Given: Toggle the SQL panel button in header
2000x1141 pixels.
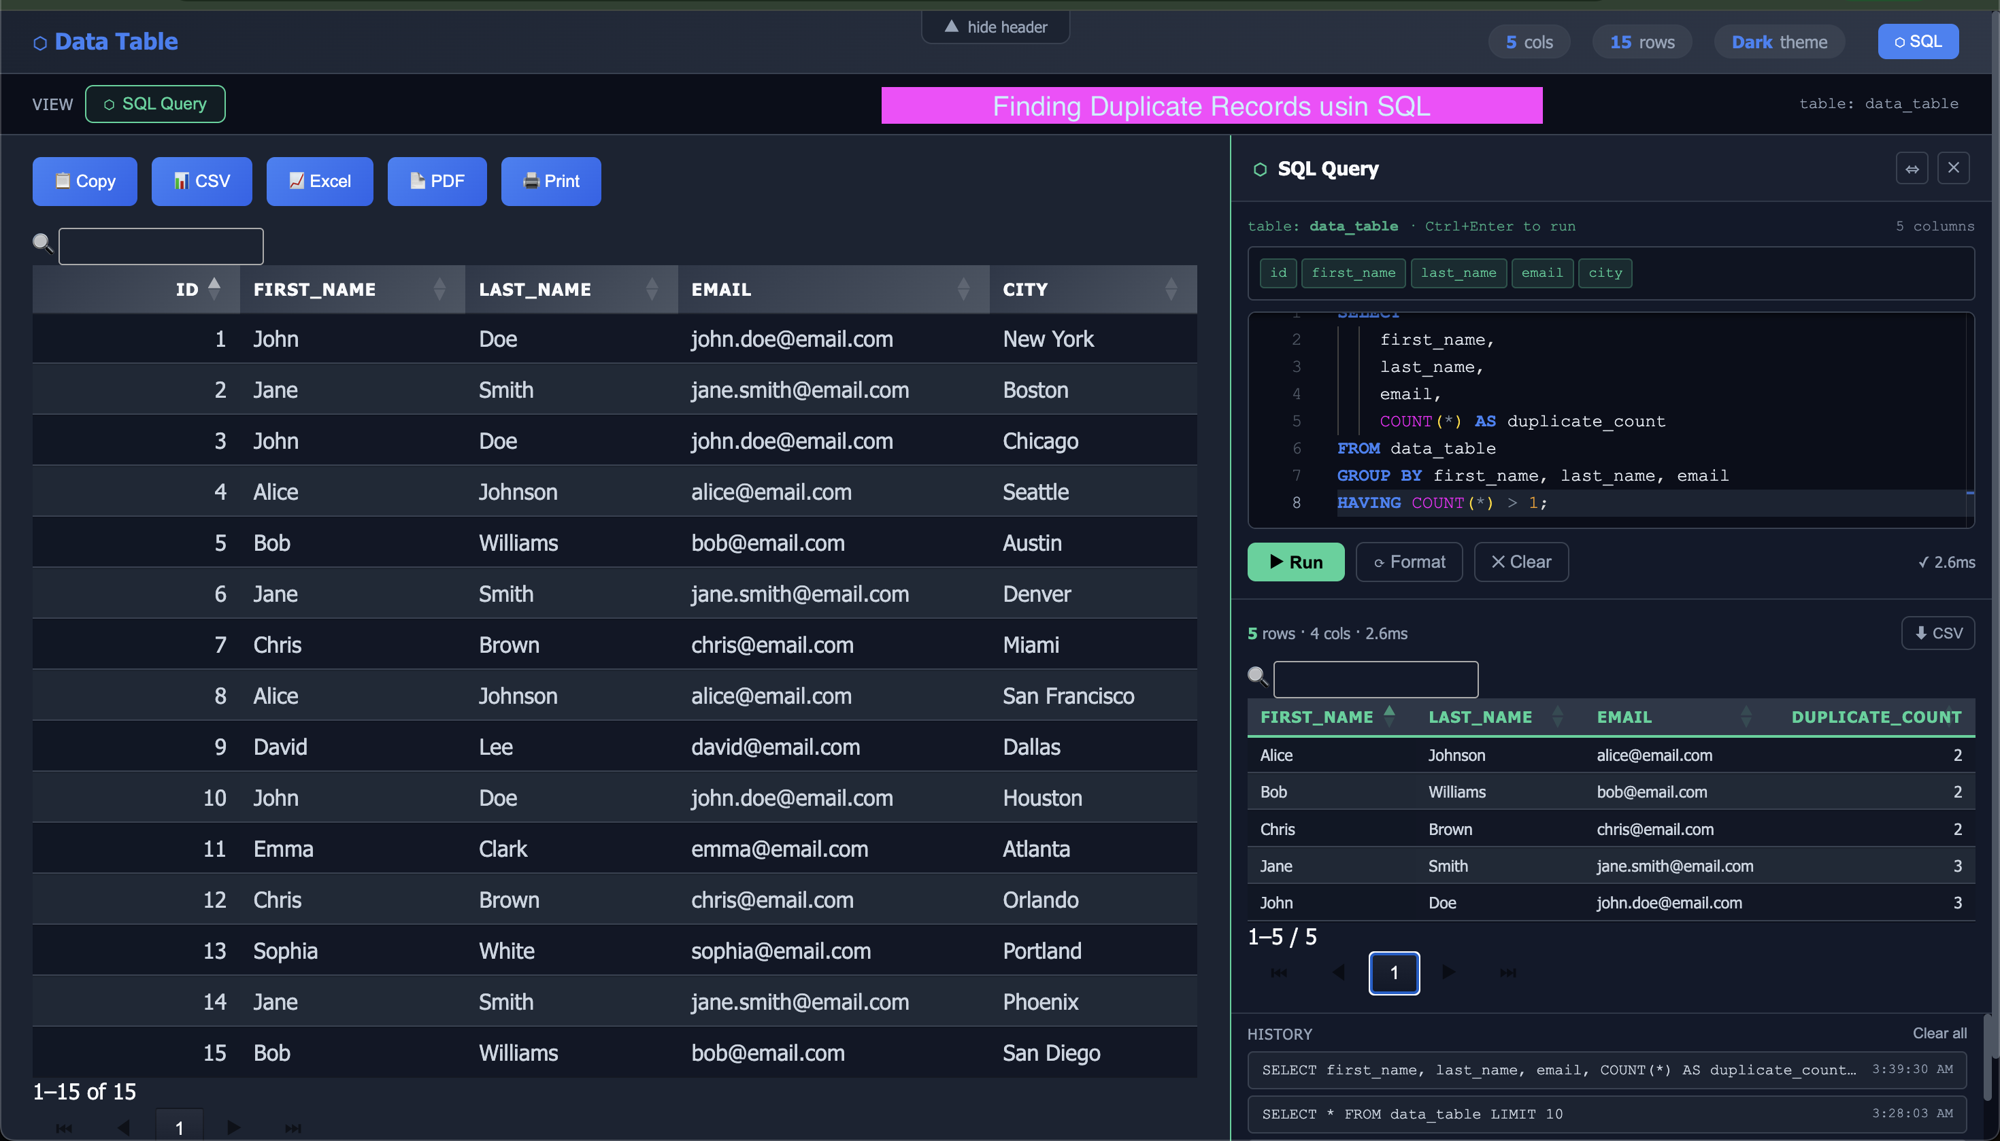Looking at the screenshot, I should 1918,41.
